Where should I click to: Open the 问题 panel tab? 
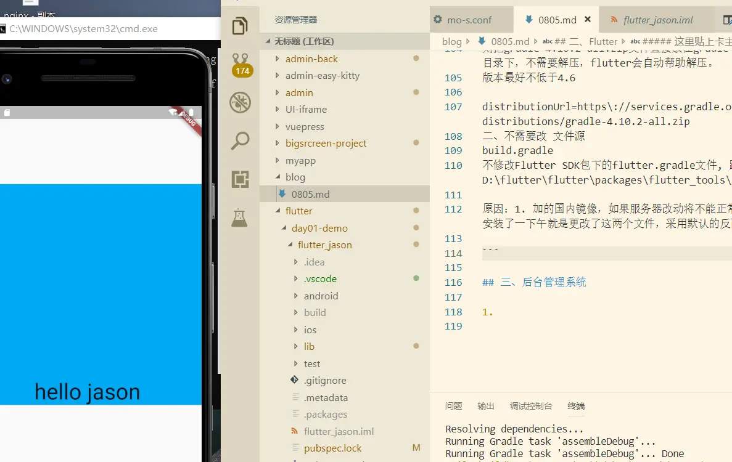pyautogui.click(x=454, y=406)
